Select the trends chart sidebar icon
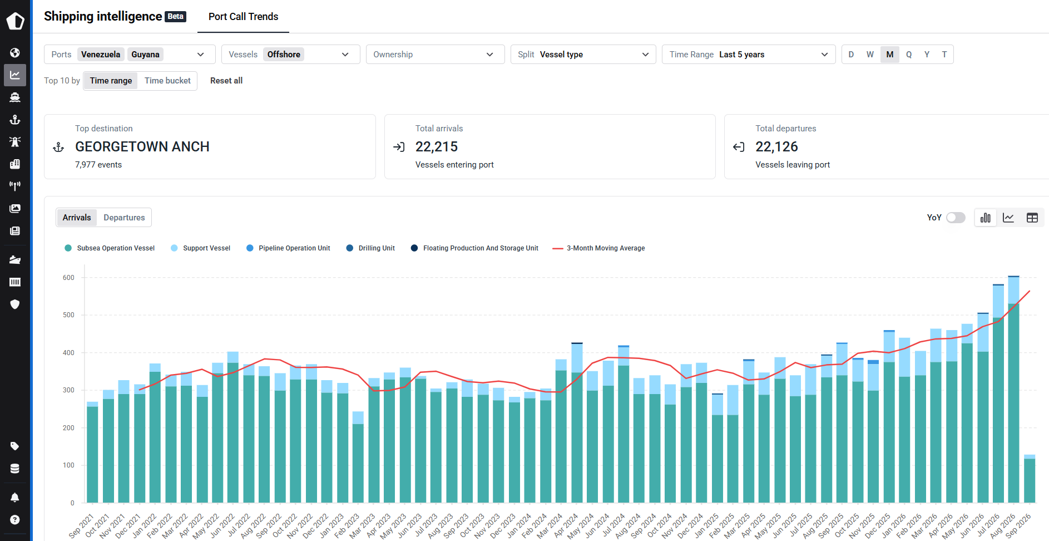This screenshot has height=541, width=1049. [15, 75]
